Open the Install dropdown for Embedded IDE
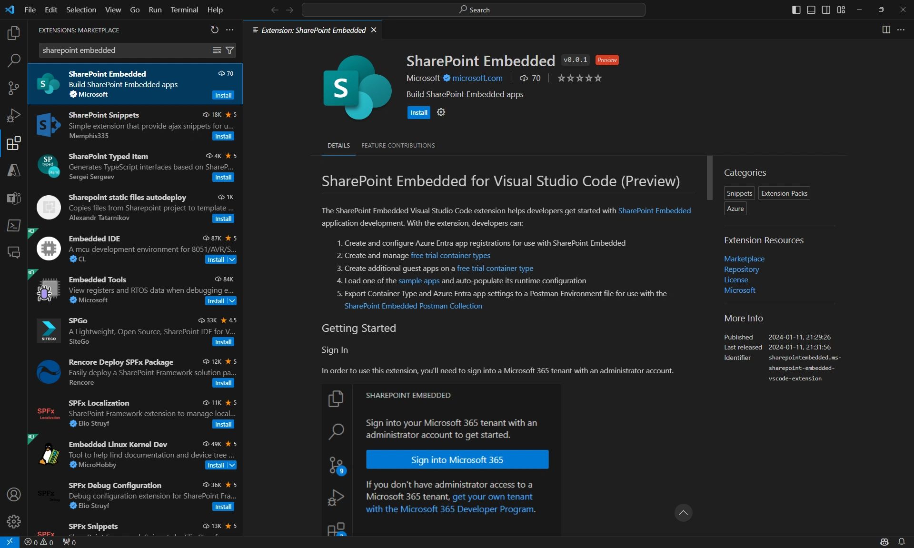Image resolution: width=914 pixels, height=548 pixels. click(x=232, y=259)
